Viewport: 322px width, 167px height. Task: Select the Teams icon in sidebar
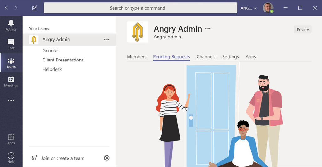[x=11, y=61]
